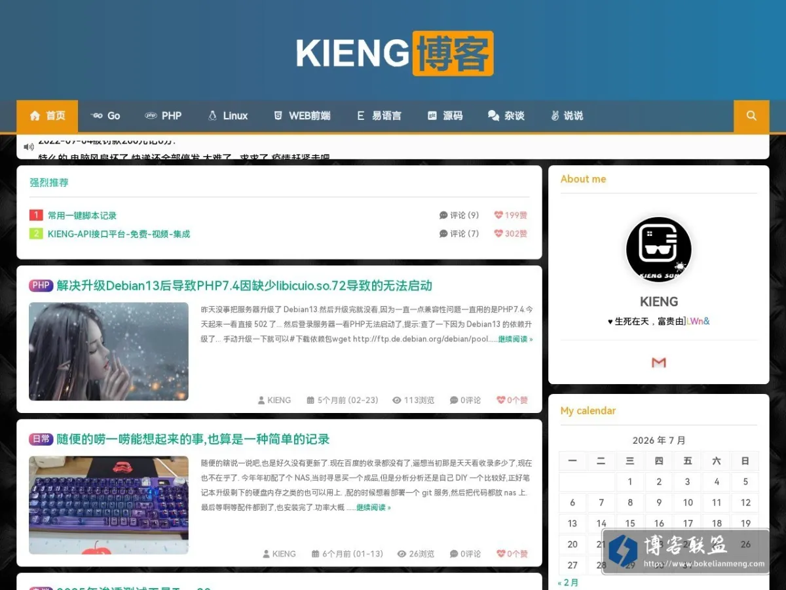Viewport: 786px width, 590px height.
Task: Open Debian13 PHP7.4 article title
Action: tap(244, 286)
